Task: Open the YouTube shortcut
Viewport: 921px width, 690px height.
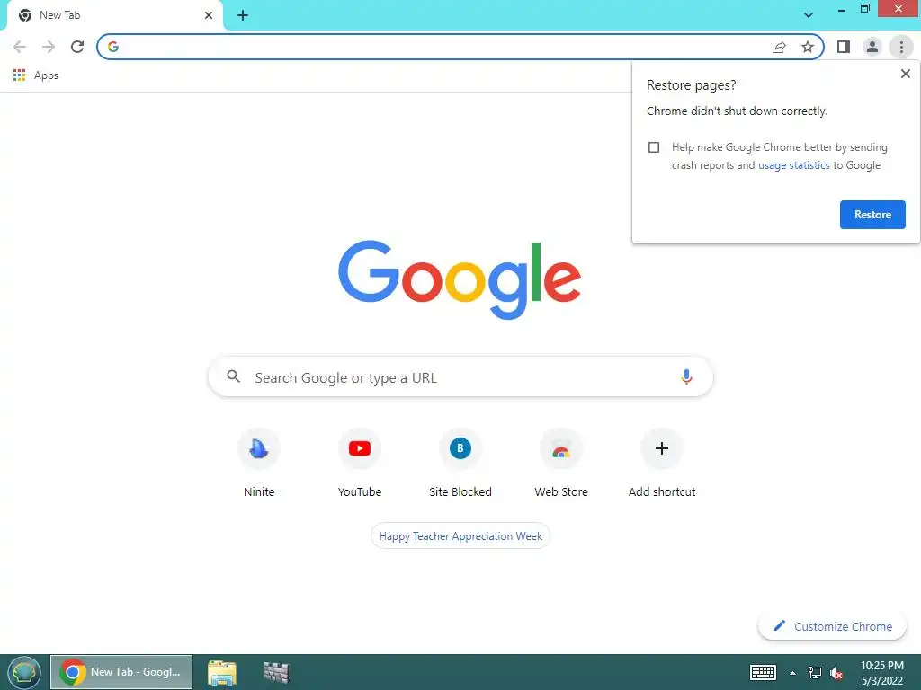Action: coord(360,464)
